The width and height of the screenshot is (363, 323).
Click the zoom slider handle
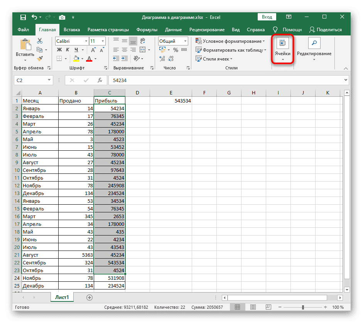(x=303, y=307)
